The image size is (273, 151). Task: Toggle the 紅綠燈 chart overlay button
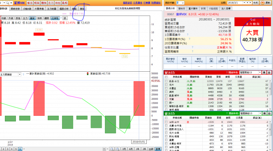pos(55,18)
